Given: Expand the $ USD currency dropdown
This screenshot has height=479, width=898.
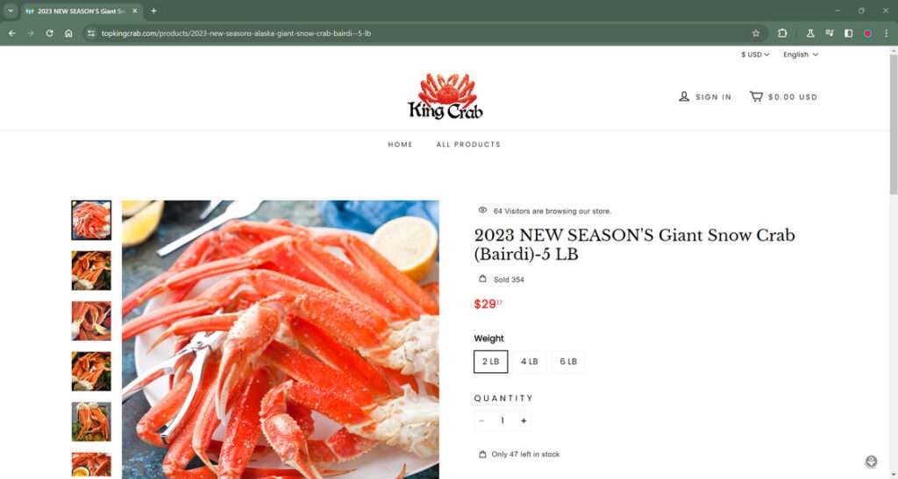Looking at the screenshot, I should (x=755, y=54).
